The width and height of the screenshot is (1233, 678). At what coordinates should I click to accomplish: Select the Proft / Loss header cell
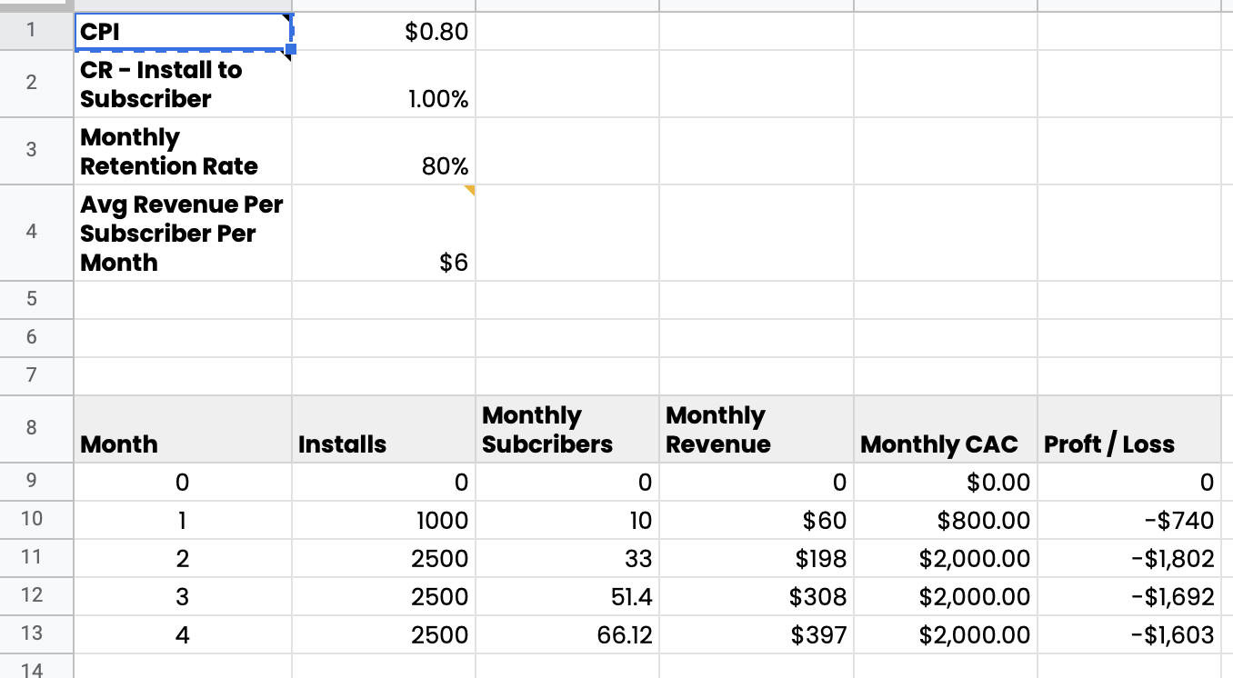pyautogui.click(x=1128, y=428)
